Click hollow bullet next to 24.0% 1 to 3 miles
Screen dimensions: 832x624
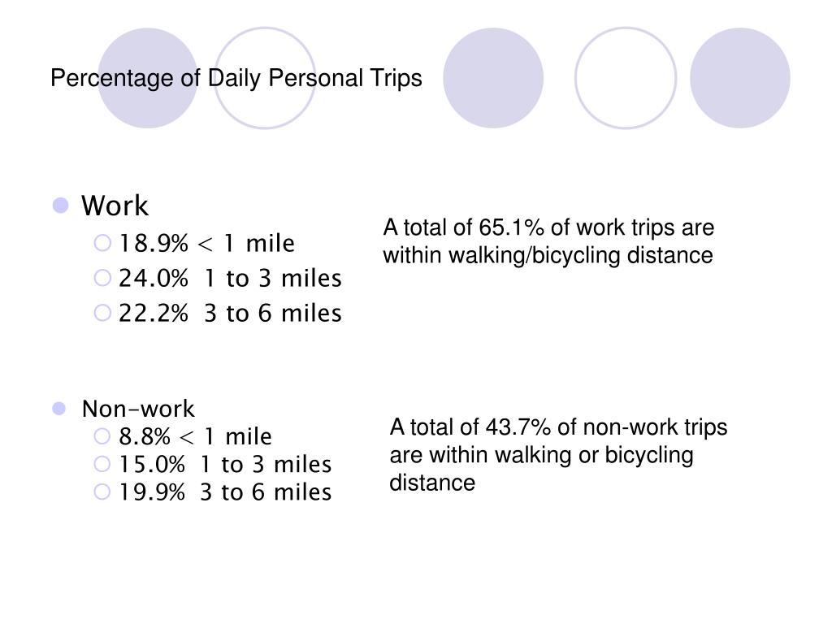click(x=102, y=278)
